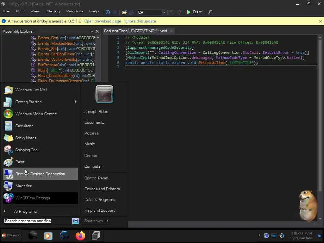Click the dnSpy taskbar icon
Screen dimensions: 324x243
tap(96, 235)
